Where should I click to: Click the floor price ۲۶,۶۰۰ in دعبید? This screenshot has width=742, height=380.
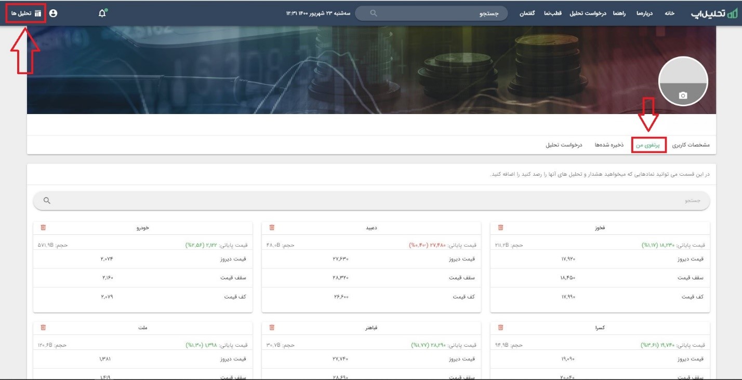click(x=340, y=297)
